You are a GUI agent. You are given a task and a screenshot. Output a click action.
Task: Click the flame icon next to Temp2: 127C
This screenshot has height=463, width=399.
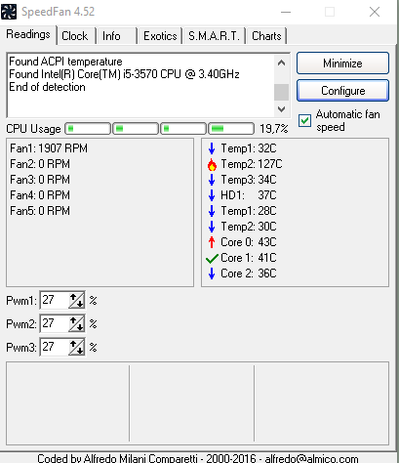[x=212, y=164]
